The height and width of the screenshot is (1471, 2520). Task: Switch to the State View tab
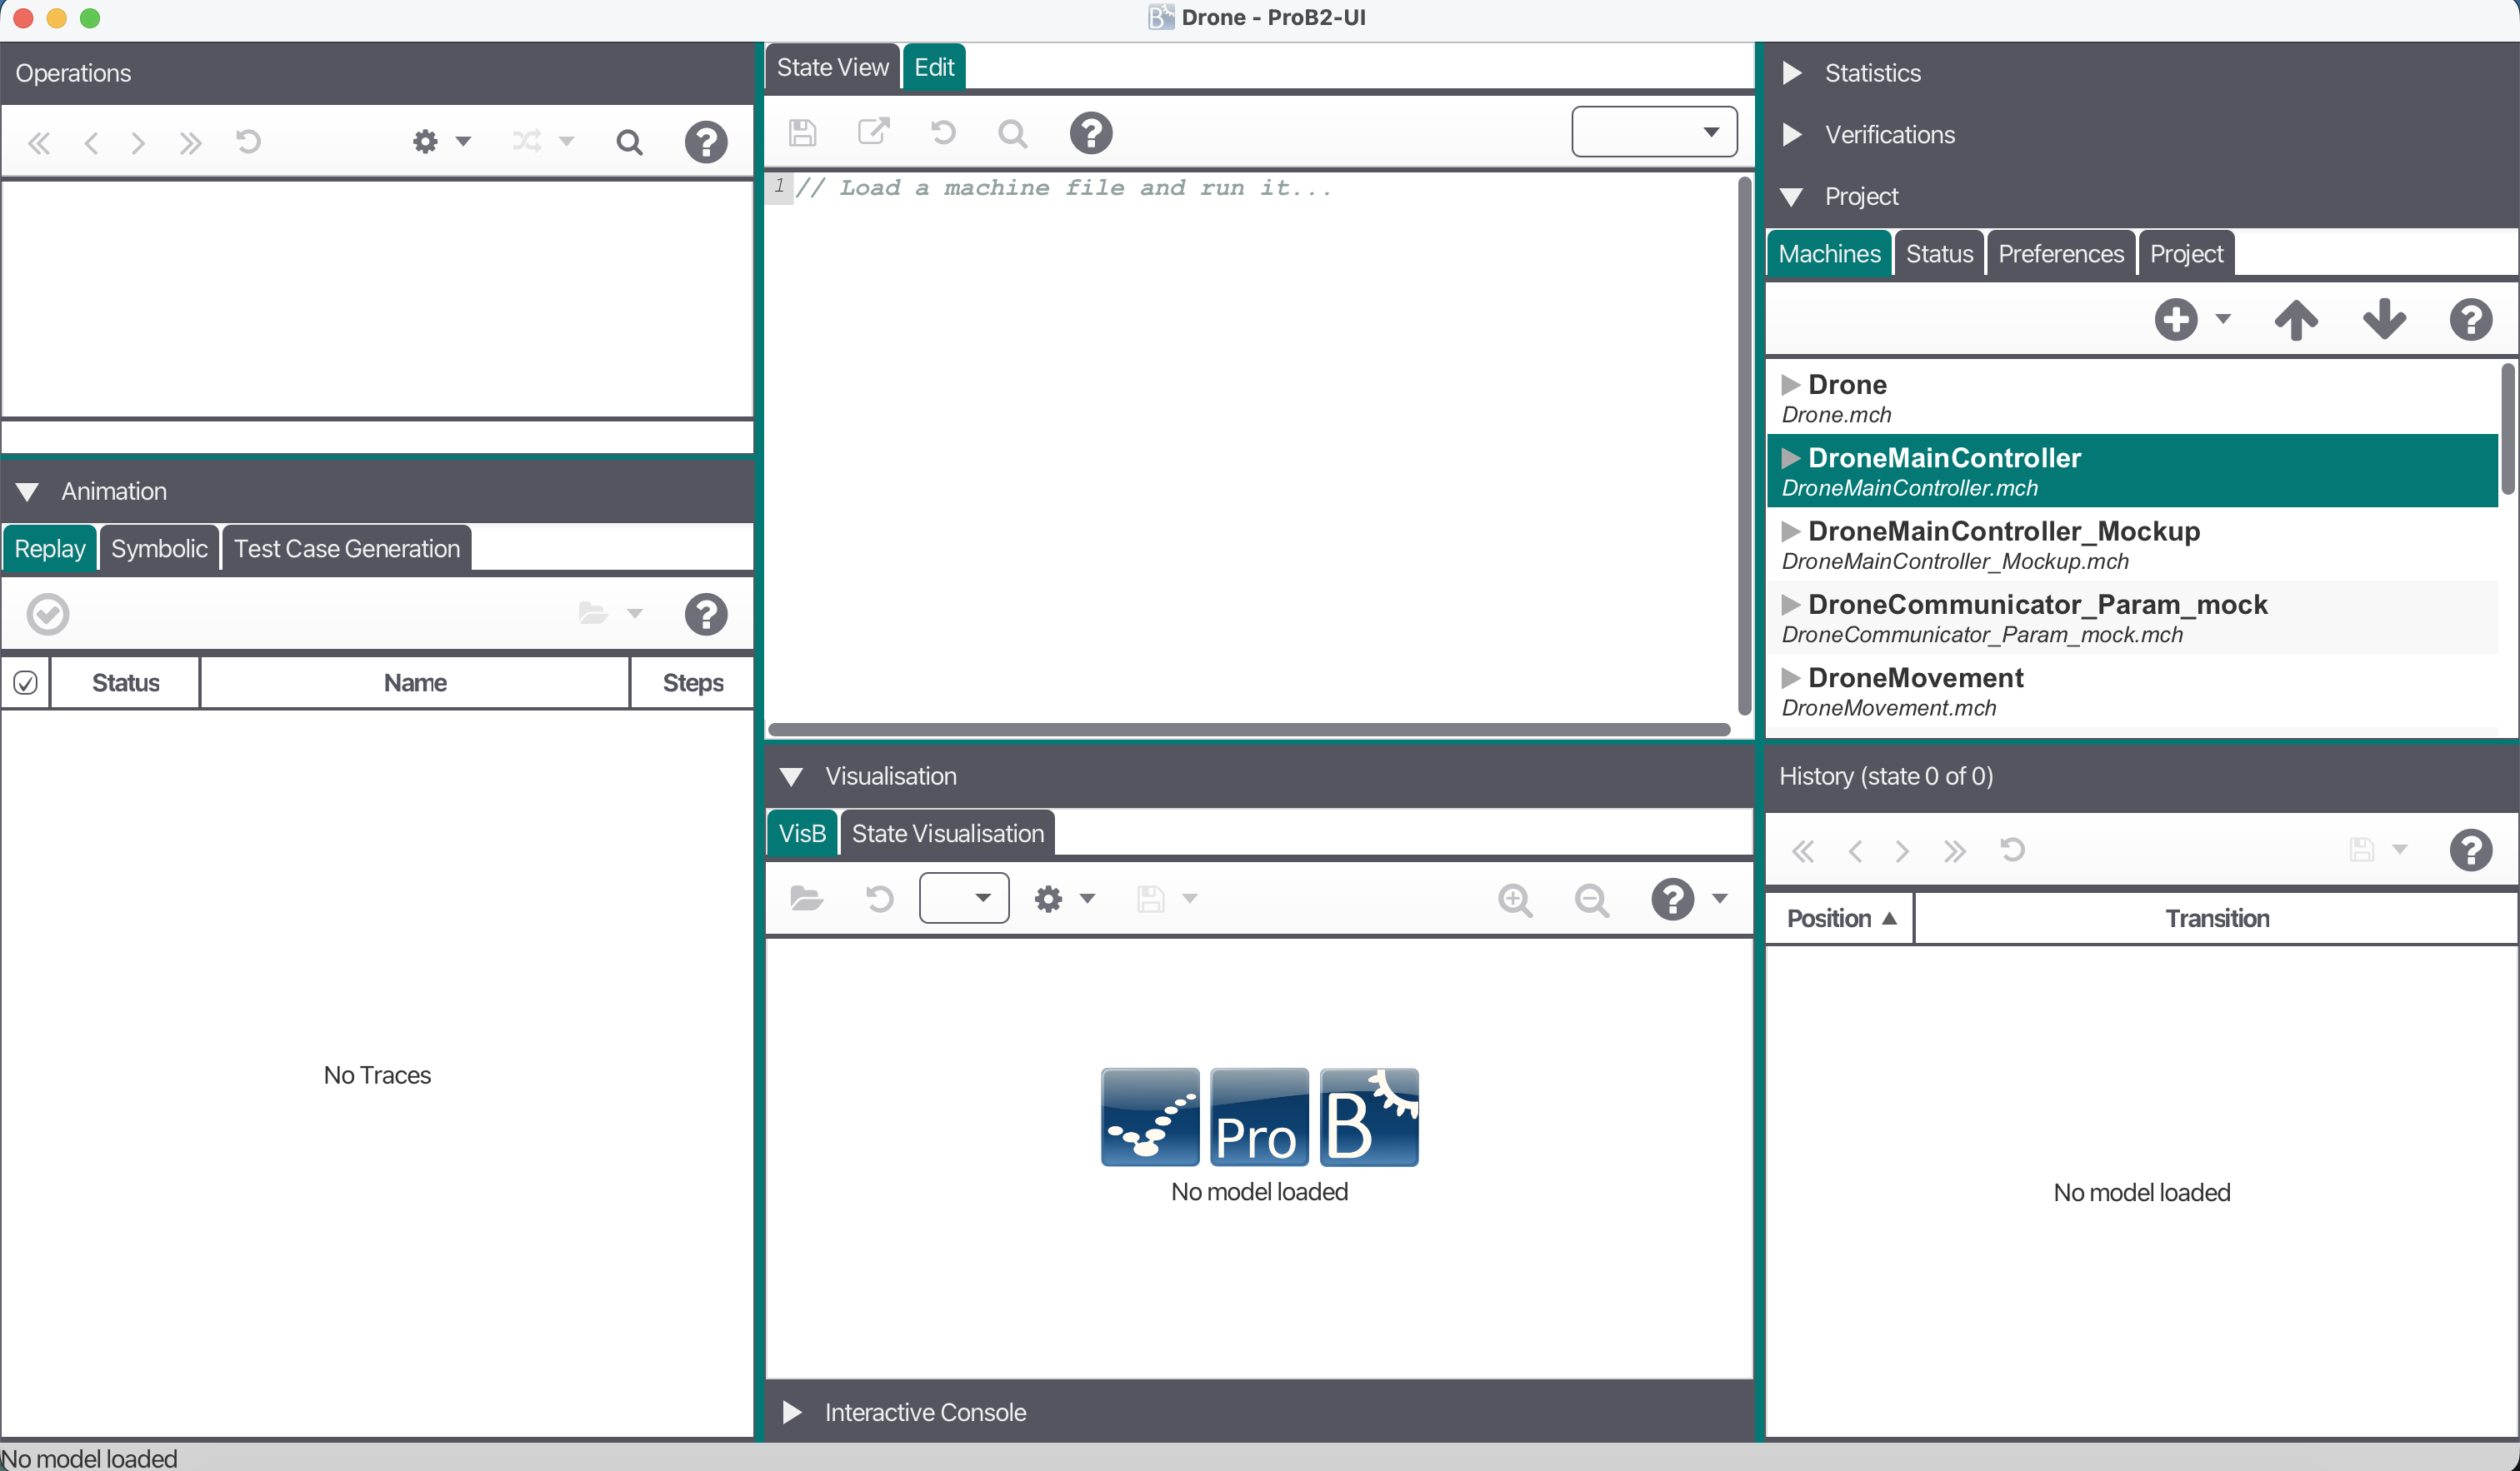(832, 67)
